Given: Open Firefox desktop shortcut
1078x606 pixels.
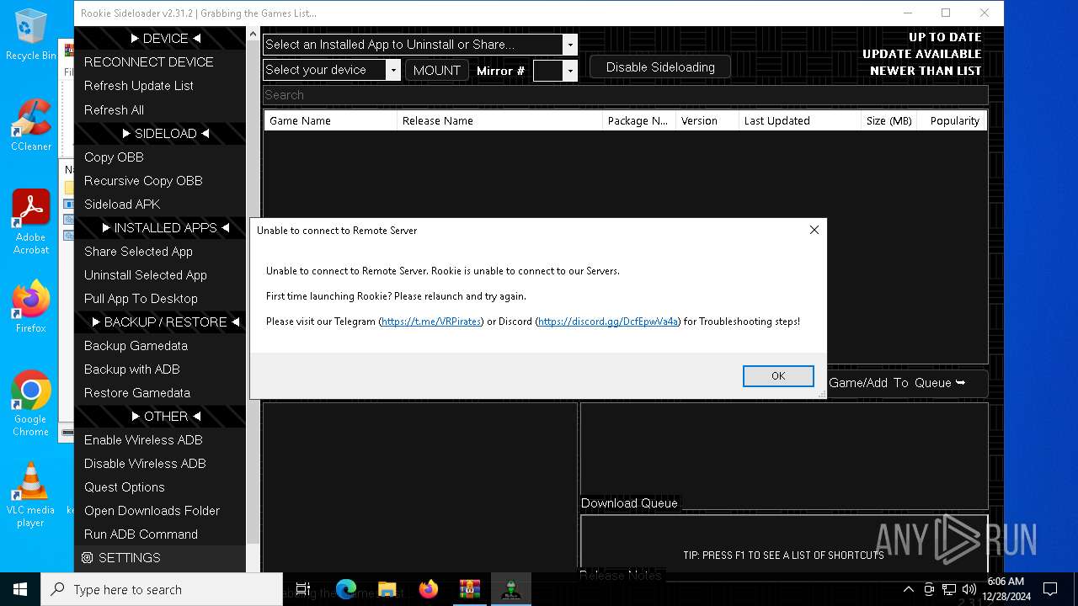Looking at the screenshot, I should (30, 306).
